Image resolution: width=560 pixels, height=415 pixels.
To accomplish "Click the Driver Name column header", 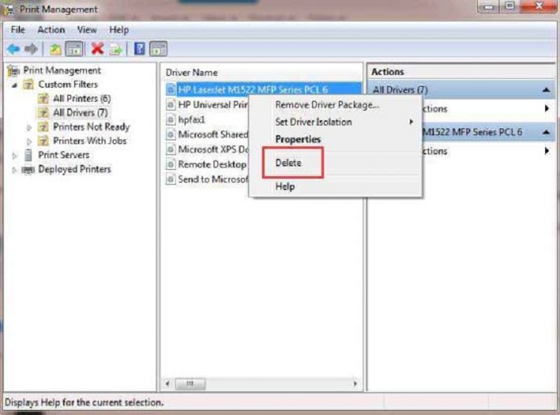I will click(191, 72).
